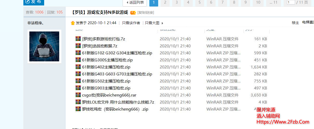Click the [复制链接] copy link

pyautogui.click(x=146, y=12)
